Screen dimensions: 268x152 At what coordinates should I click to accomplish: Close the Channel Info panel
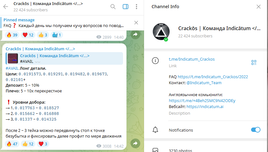[259, 7]
